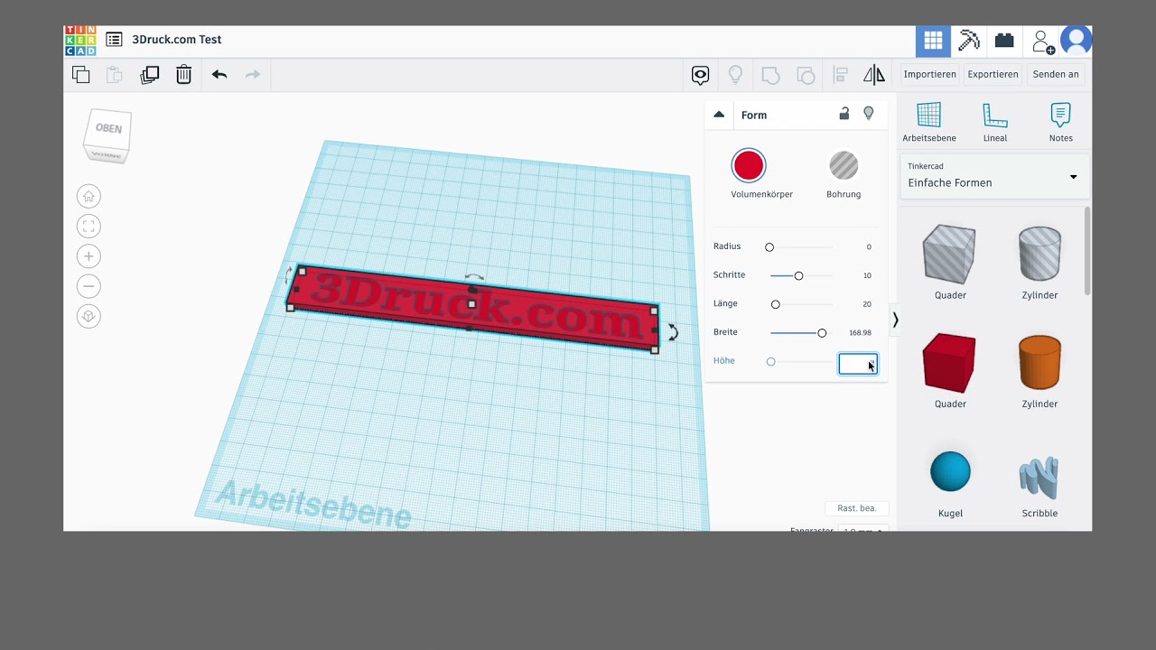The image size is (1156, 650).
Task: Click the invite collaborator person-plus icon
Action: [1043, 42]
